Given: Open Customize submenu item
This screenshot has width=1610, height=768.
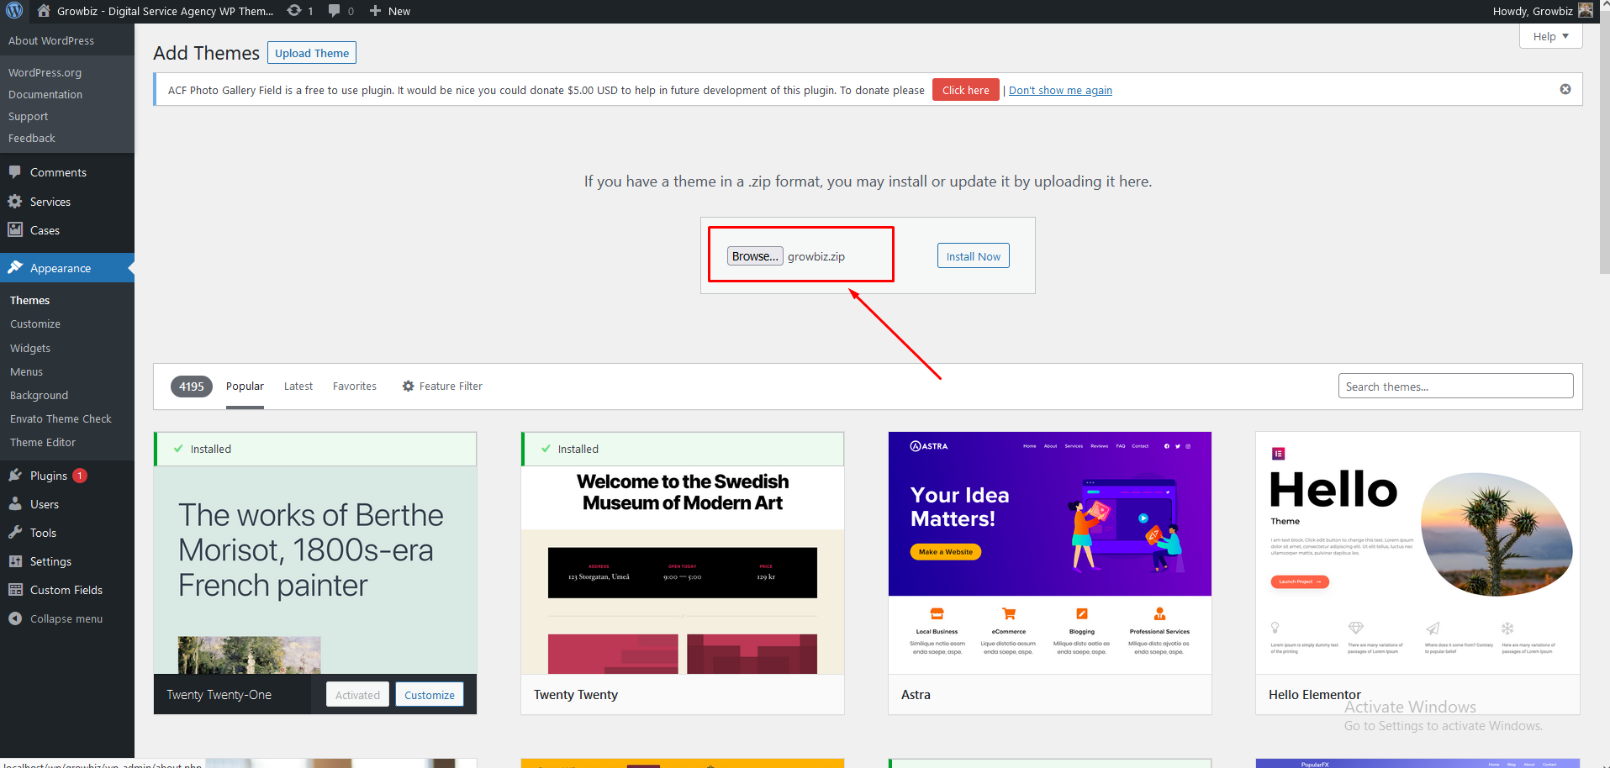Looking at the screenshot, I should (x=35, y=324).
